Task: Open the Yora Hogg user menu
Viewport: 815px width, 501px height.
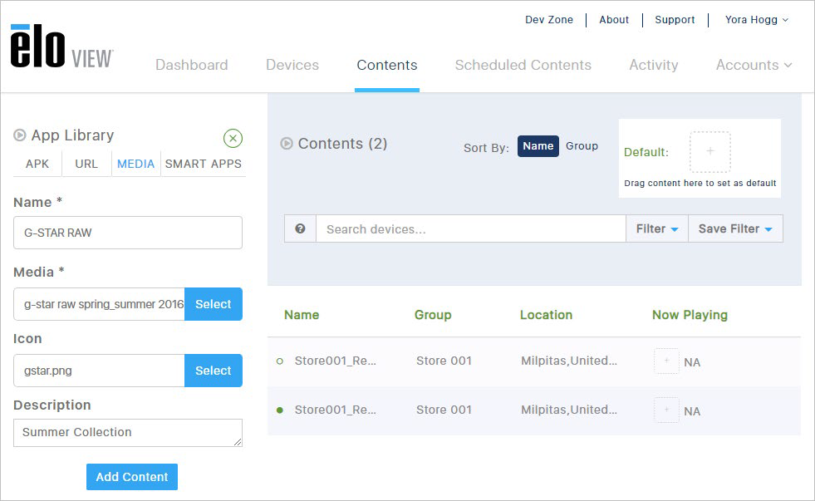Action: (x=757, y=20)
